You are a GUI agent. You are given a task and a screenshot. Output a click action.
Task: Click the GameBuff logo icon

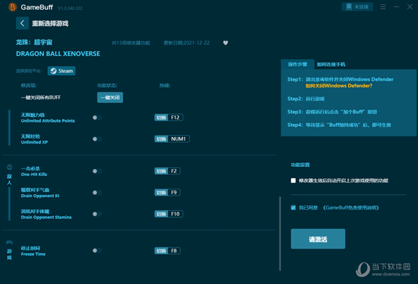(13, 7)
